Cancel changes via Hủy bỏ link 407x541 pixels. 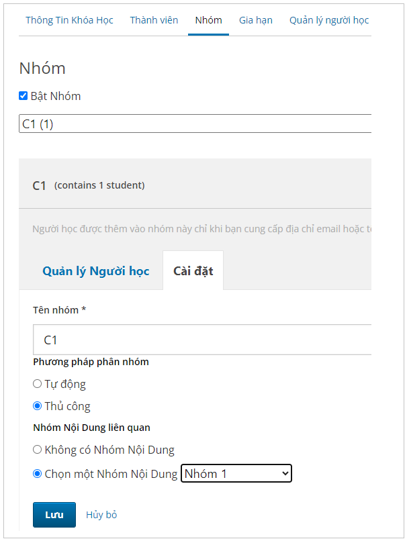click(101, 515)
